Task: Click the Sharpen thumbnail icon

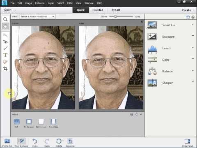Action: [152, 83]
